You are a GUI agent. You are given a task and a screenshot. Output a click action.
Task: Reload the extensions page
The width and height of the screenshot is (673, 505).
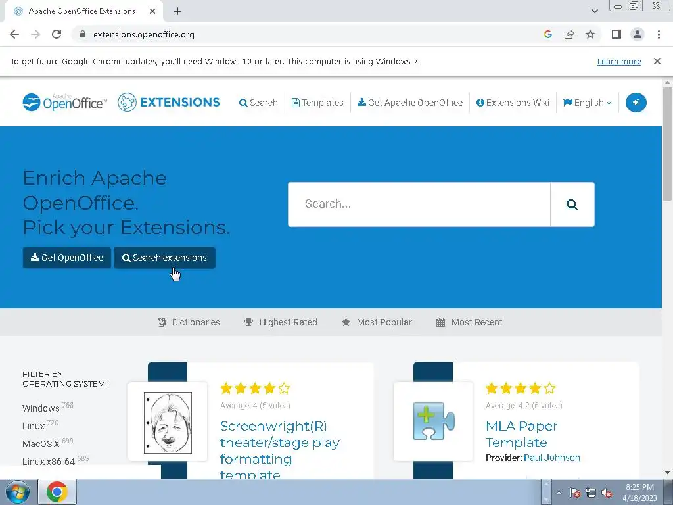coord(57,34)
